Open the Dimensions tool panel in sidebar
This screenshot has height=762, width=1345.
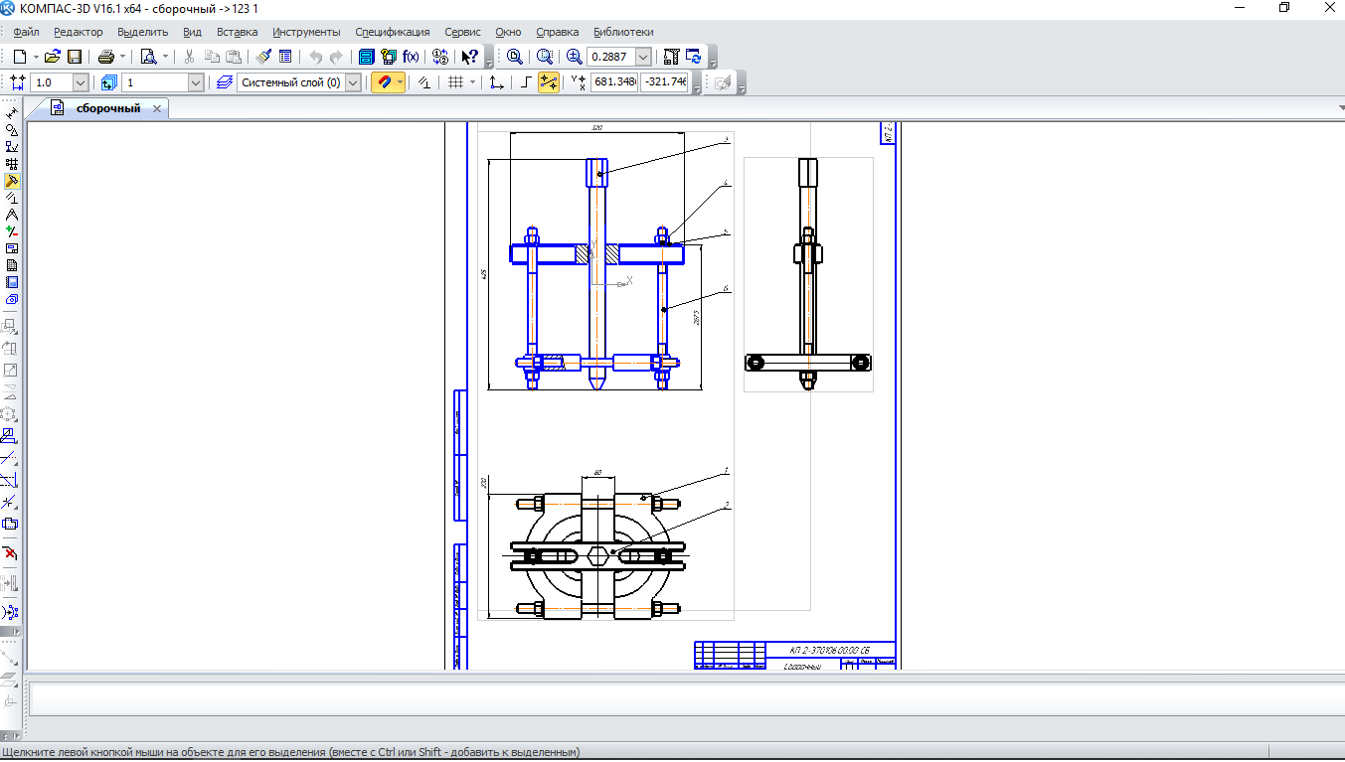(12, 113)
